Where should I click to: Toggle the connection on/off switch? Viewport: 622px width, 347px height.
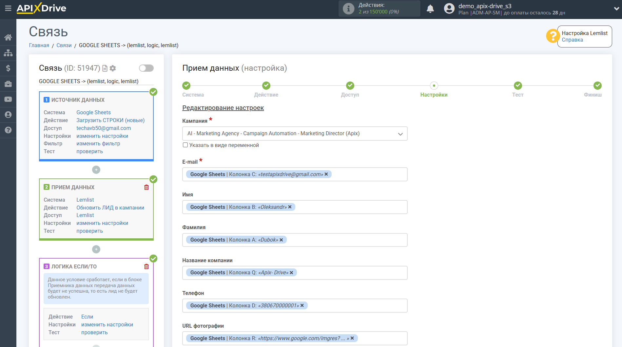tap(146, 68)
